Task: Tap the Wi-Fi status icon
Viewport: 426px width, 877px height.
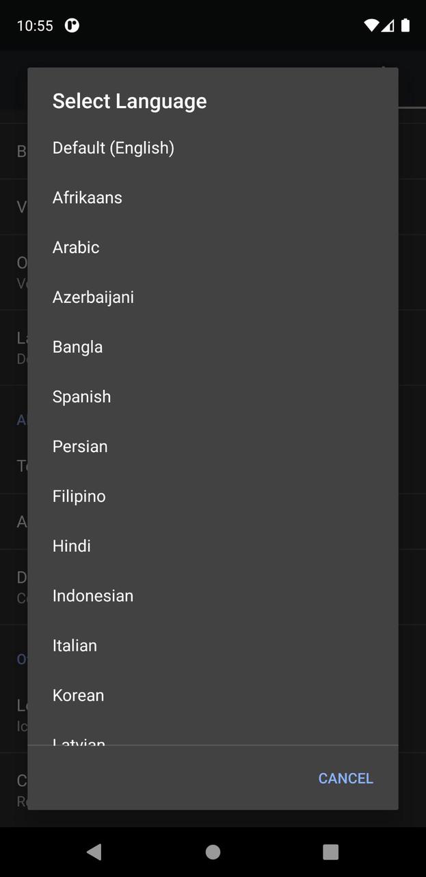Action: [x=371, y=25]
